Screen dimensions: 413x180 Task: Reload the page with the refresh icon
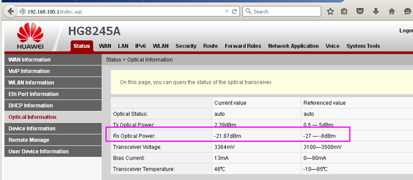coord(234,12)
